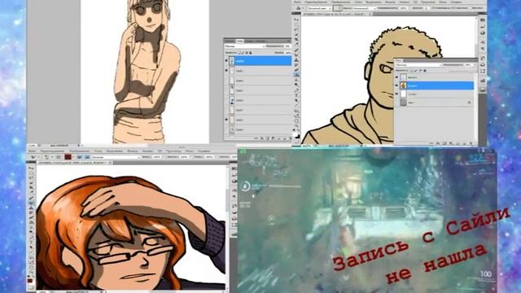Select Type tool in top-right Photoshop toolbar
The image size is (521, 293).
pos(296,95)
